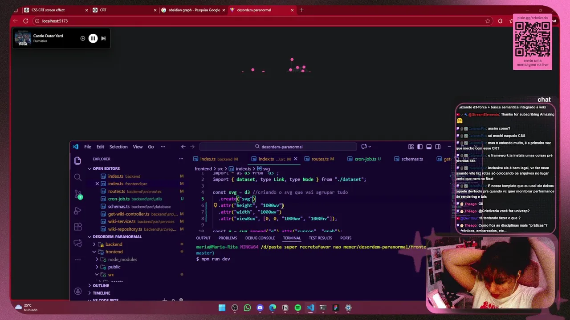Open Windows Start menu
570x320 pixels.
[222, 308]
